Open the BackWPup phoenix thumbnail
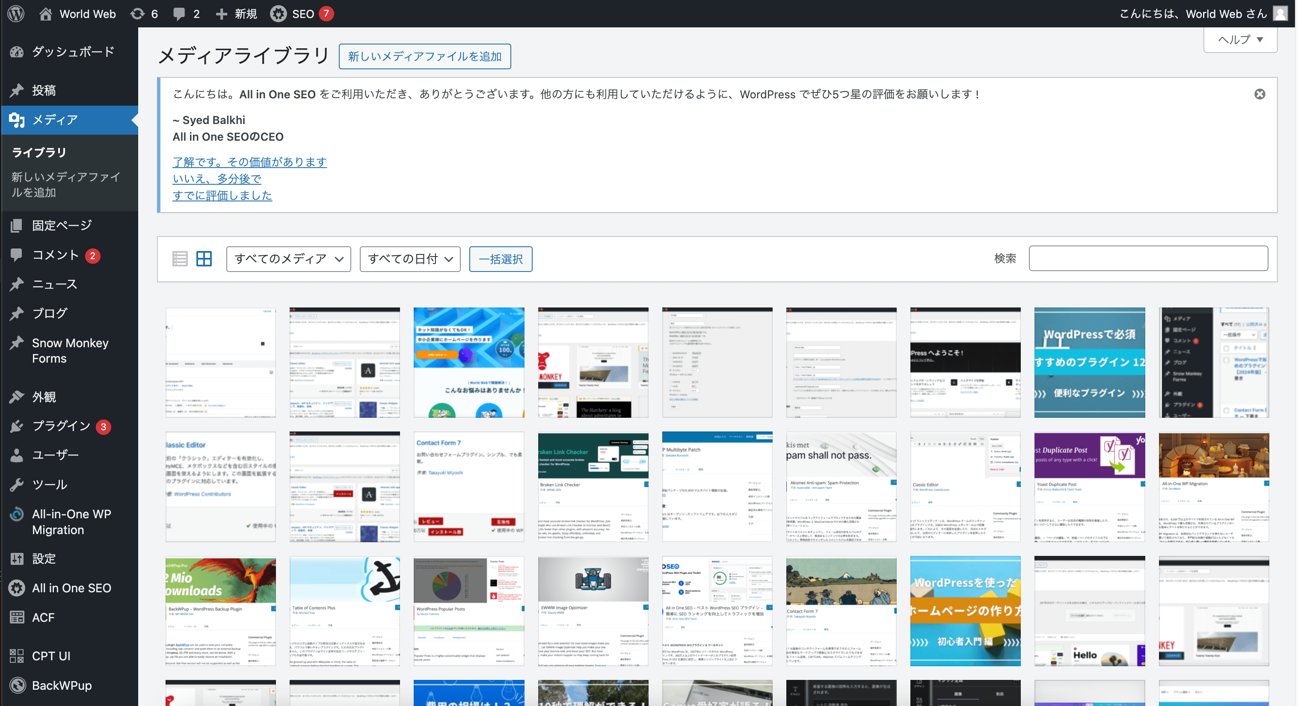Viewport: 1298px width, 706px height. pos(221,611)
